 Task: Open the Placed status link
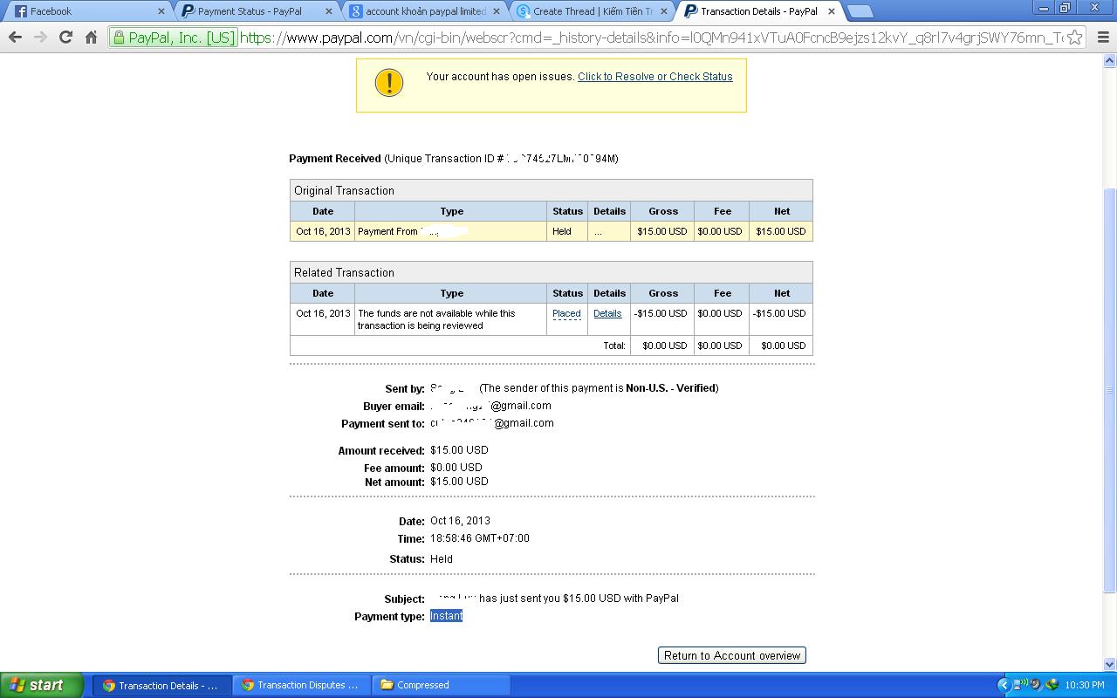point(566,313)
